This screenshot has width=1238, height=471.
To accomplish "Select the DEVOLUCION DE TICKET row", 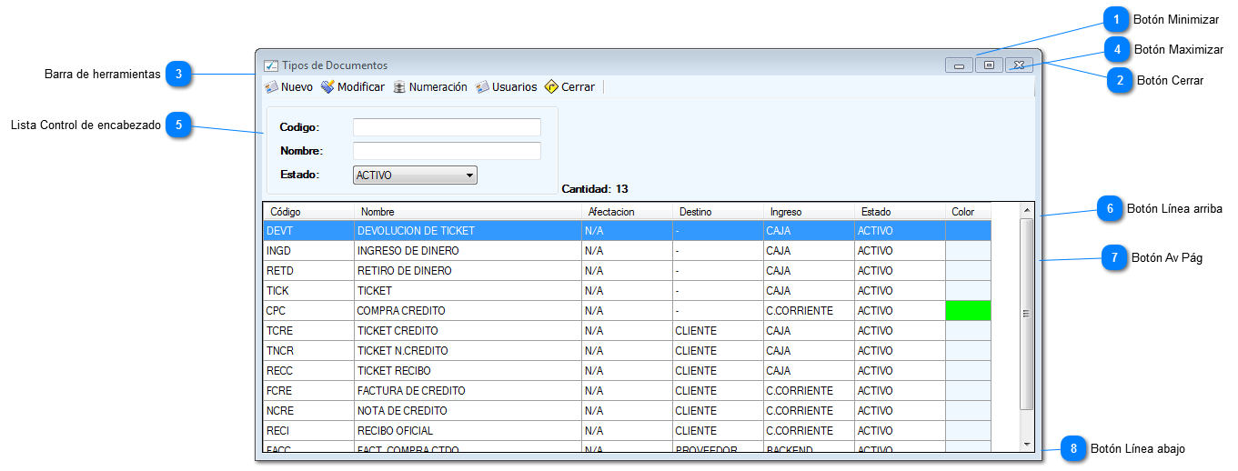I will pos(627,231).
